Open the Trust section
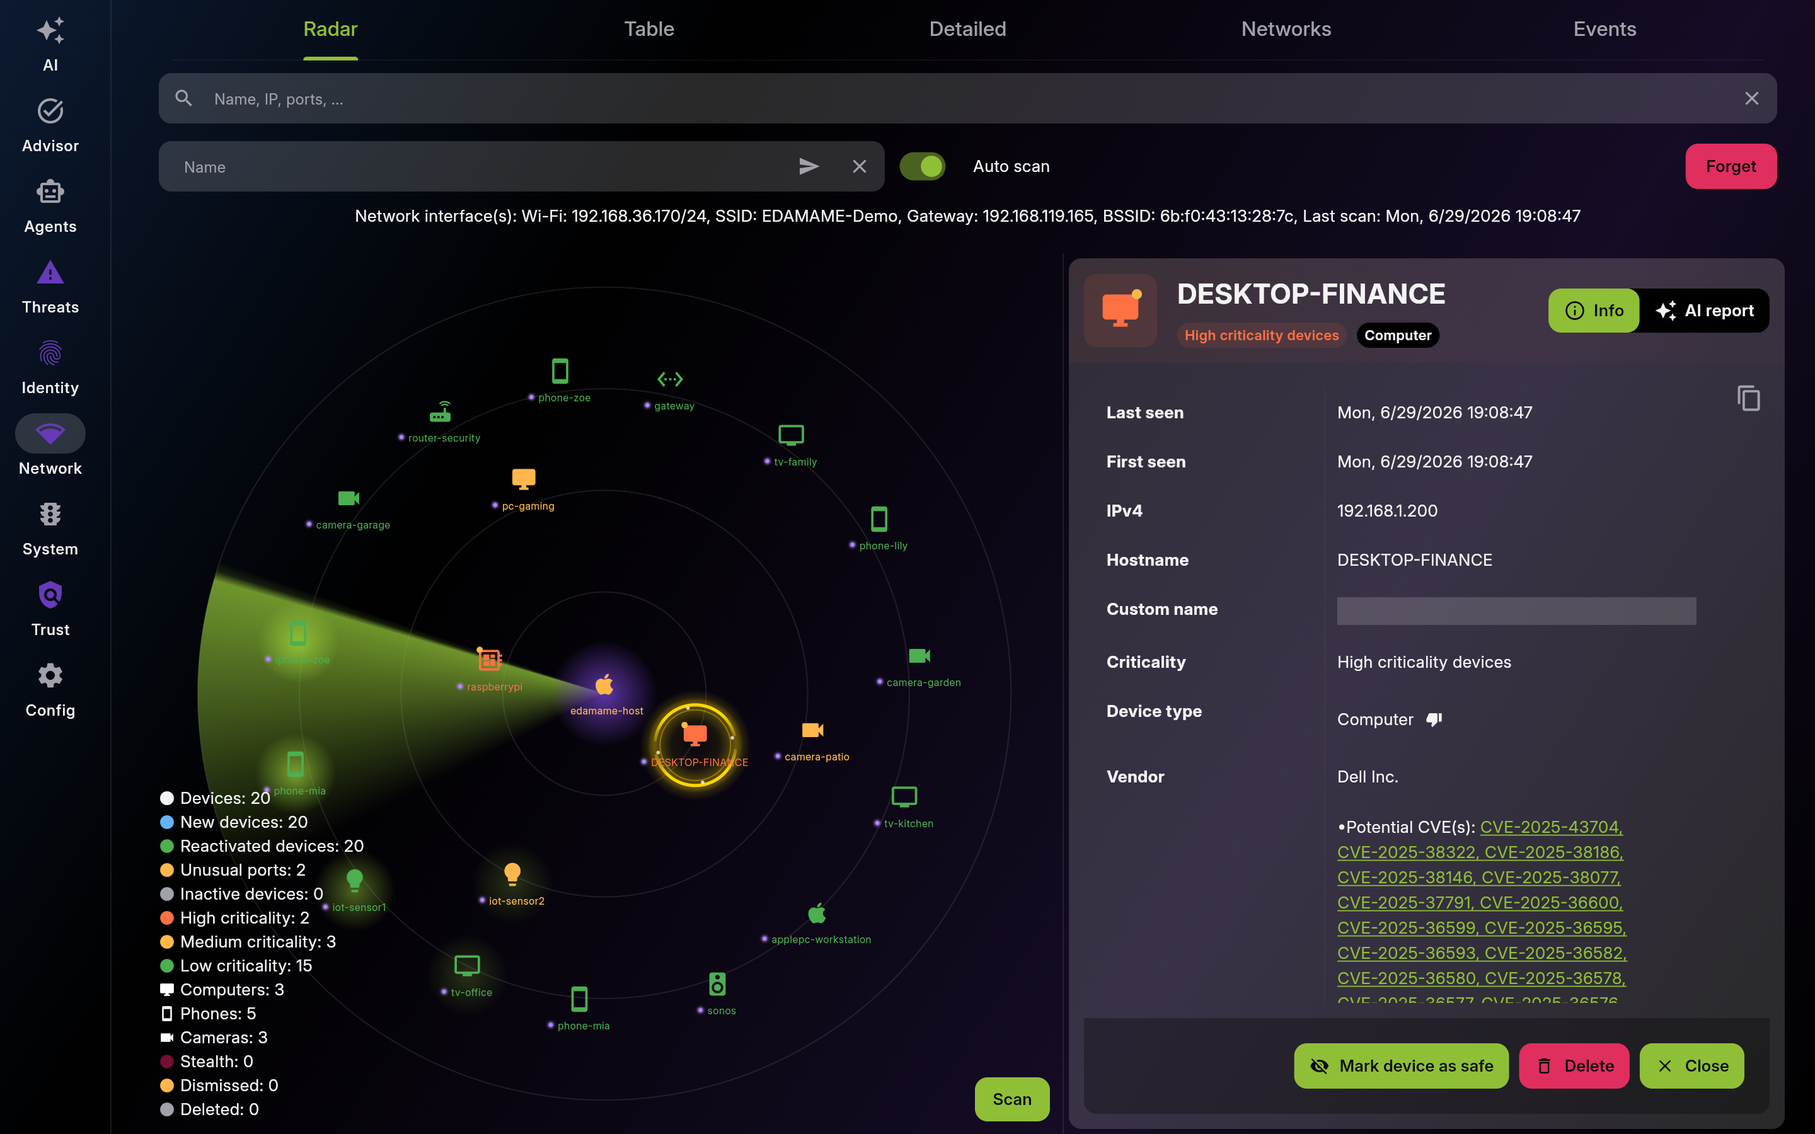Viewport: 1815px width, 1134px height. (x=50, y=610)
